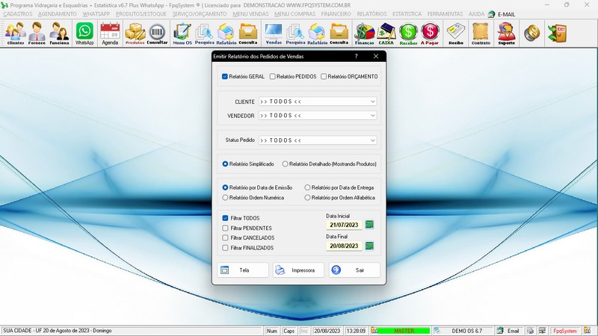Click the green Receber dollar icon
The width and height of the screenshot is (598, 336).
click(408, 34)
